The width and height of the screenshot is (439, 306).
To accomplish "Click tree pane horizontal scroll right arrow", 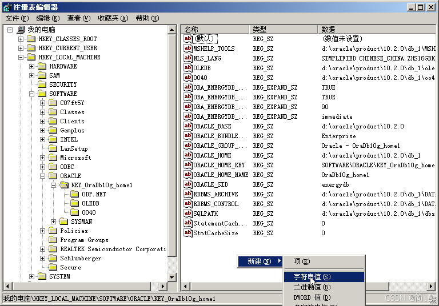I will click(x=163, y=287).
